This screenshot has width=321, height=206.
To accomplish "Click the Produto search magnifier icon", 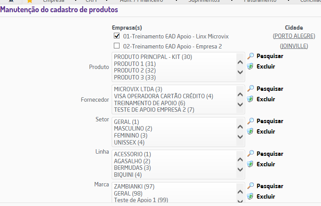I will click(x=250, y=56).
